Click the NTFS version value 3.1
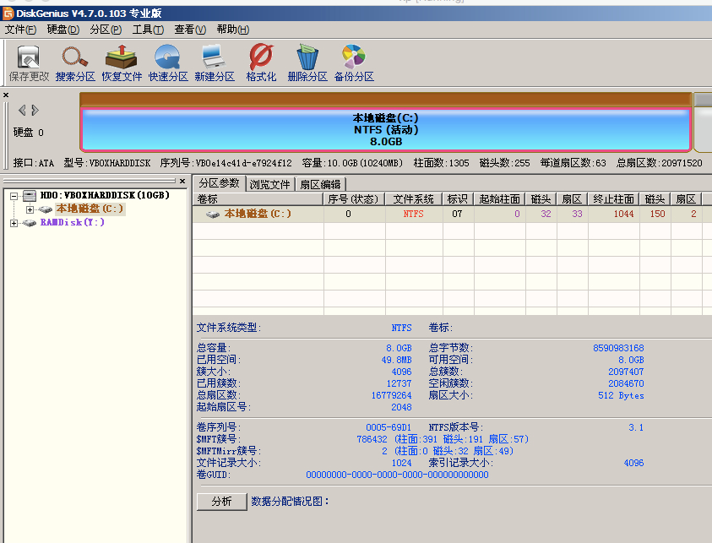712x543 pixels. [636, 427]
